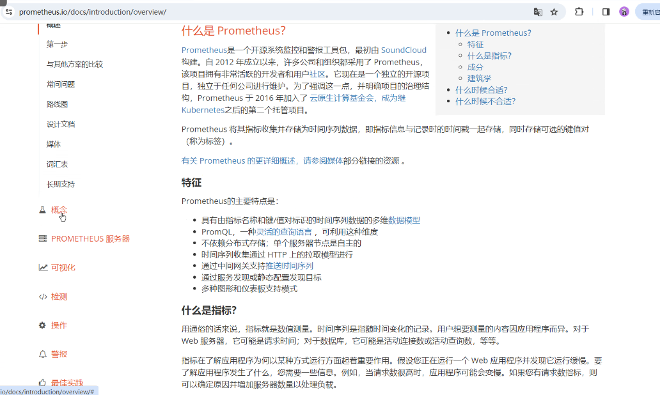Open the 常问问题 sidebar page
This screenshot has height=395, width=660.
click(61, 84)
